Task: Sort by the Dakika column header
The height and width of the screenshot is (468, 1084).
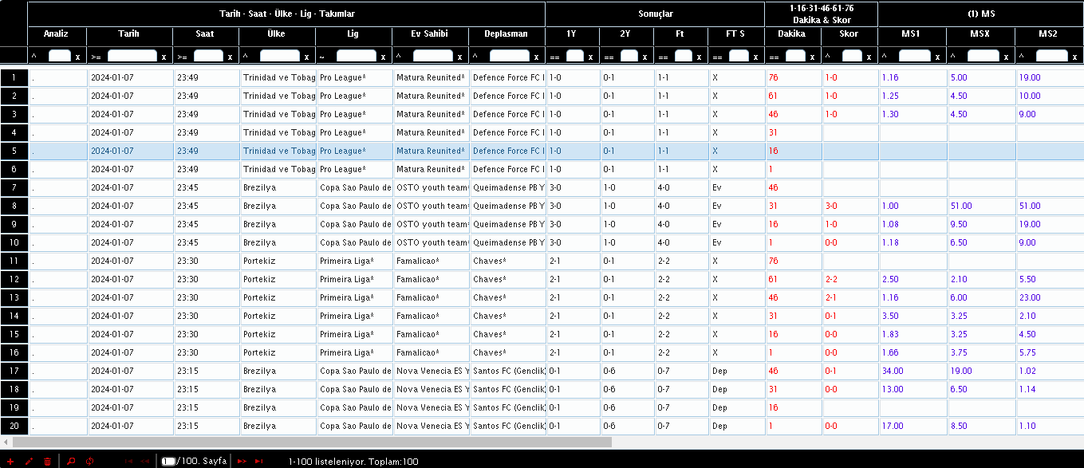Action: click(791, 34)
